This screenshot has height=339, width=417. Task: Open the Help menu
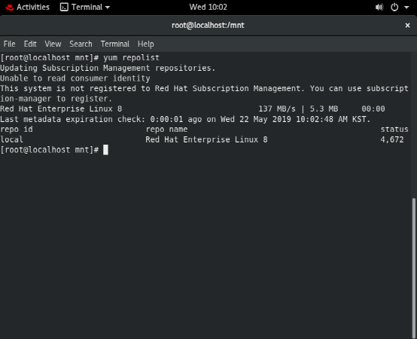(x=146, y=44)
